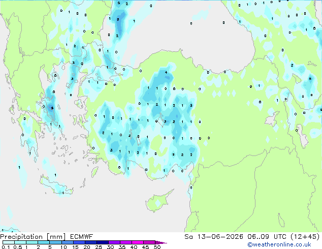
Task: Pick the 30–35 mm purple swatch
Action: [x=114, y=242]
